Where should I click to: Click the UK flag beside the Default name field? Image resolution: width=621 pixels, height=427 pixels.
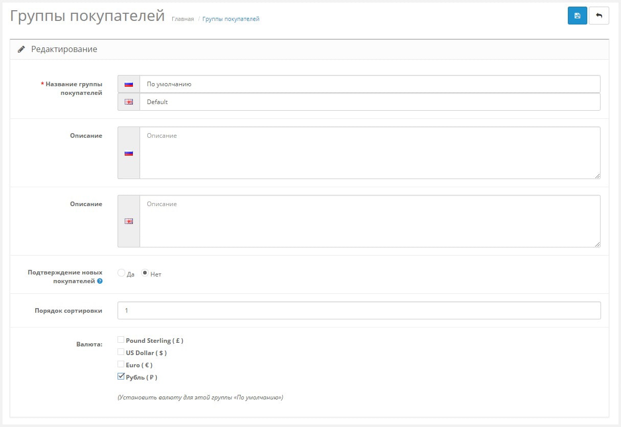[129, 102]
